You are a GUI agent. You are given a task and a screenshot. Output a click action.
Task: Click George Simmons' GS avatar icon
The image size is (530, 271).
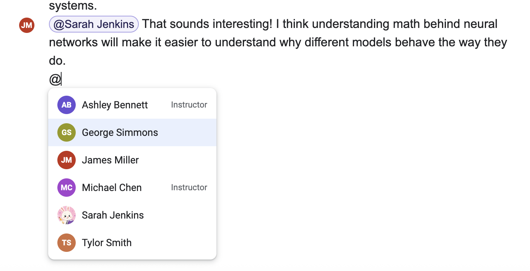click(67, 132)
